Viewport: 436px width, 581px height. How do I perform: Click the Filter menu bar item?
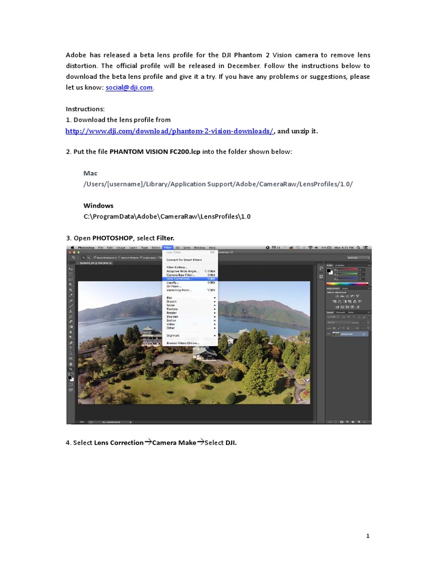(167, 248)
